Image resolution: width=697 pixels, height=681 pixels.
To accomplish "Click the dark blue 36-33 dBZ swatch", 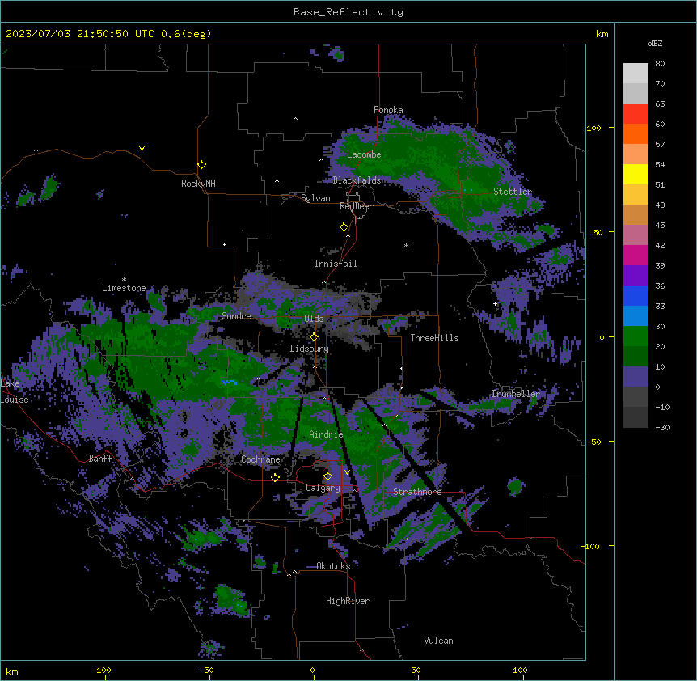I will coord(636,295).
